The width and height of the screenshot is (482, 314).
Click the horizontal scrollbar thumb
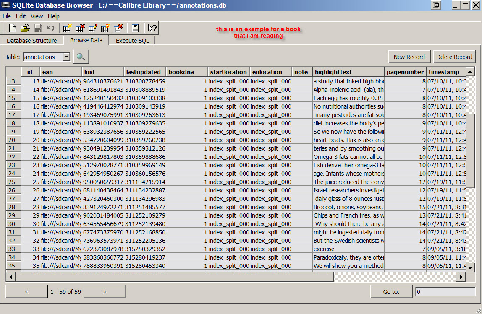pos(175,277)
